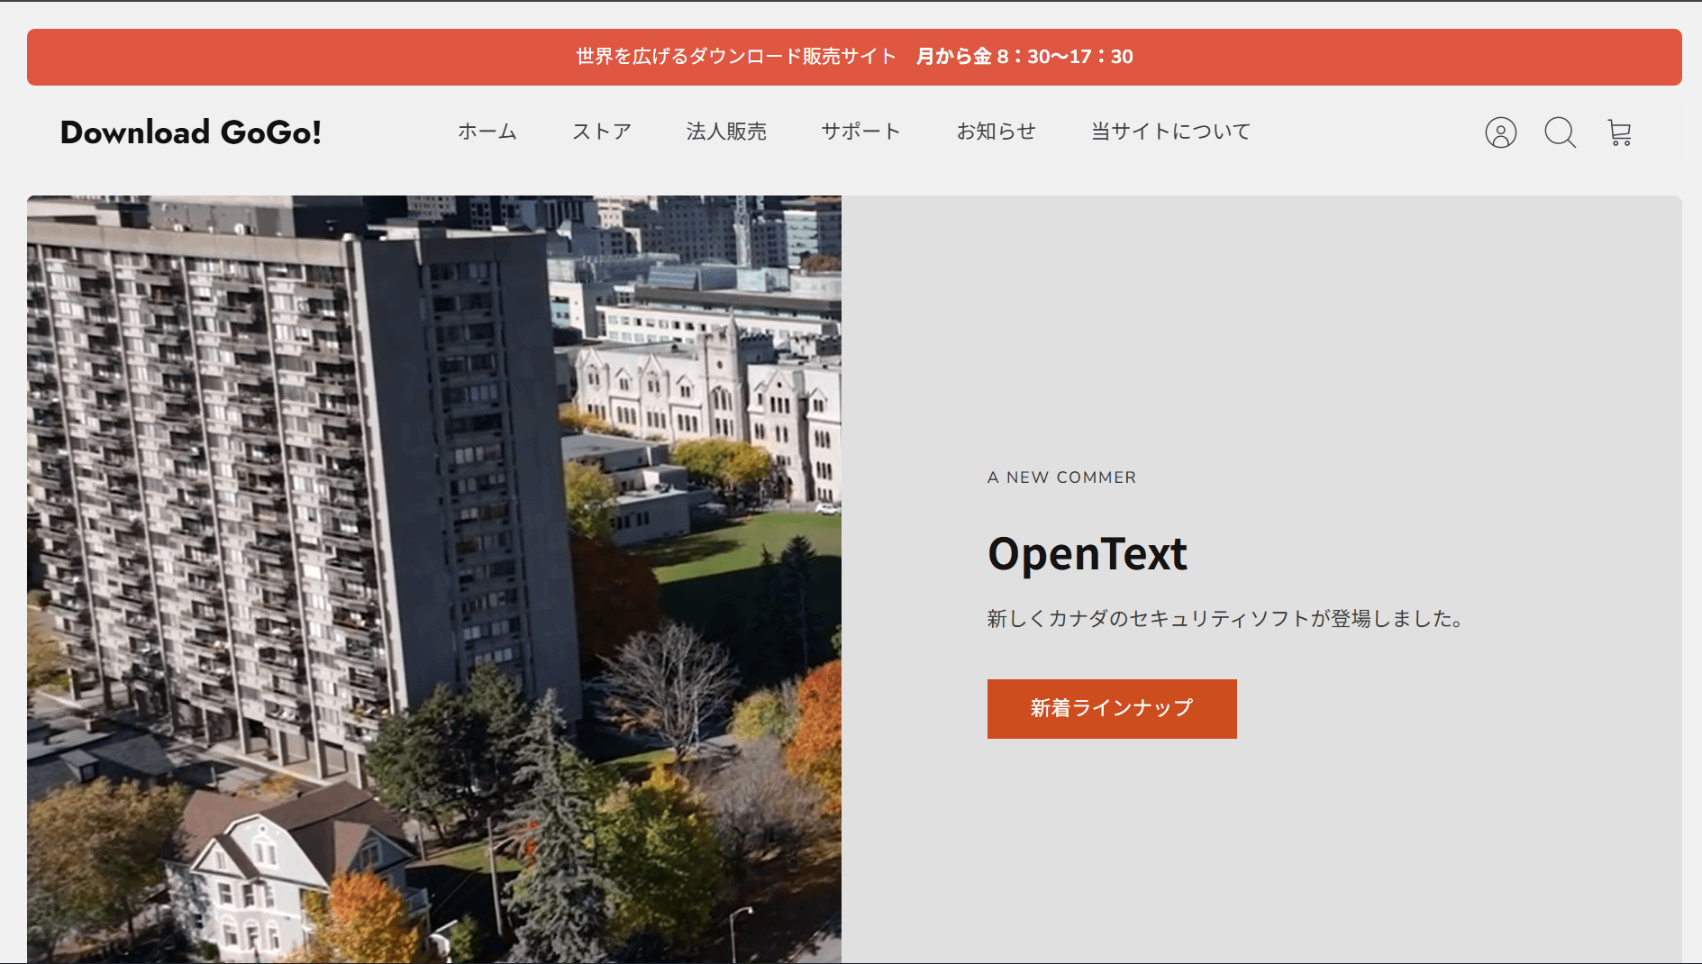1702x964 pixels.
Task: Open the ストア menu item
Action: [x=602, y=132]
